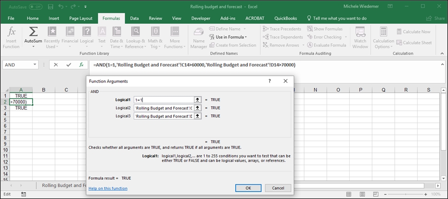The width and height of the screenshot is (448, 199).
Task: Click Calculate Sheet
Action: pos(414,43)
